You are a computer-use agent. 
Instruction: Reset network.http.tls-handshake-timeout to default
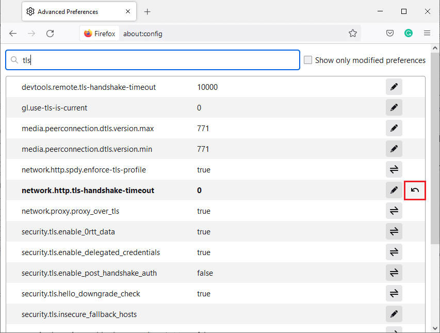tap(415, 191)
